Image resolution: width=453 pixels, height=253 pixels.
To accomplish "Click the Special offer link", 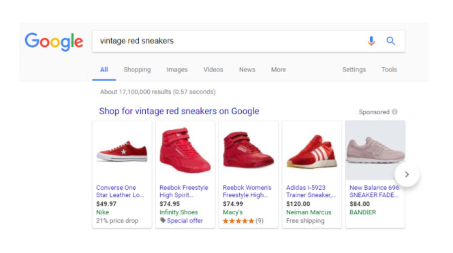I will click(x=185, y=220).
